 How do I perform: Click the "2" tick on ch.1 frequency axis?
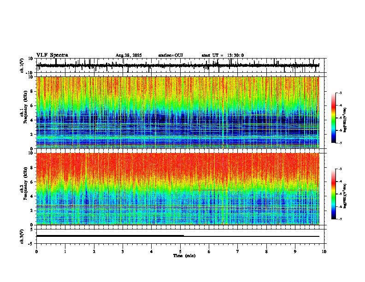point(32,134)
